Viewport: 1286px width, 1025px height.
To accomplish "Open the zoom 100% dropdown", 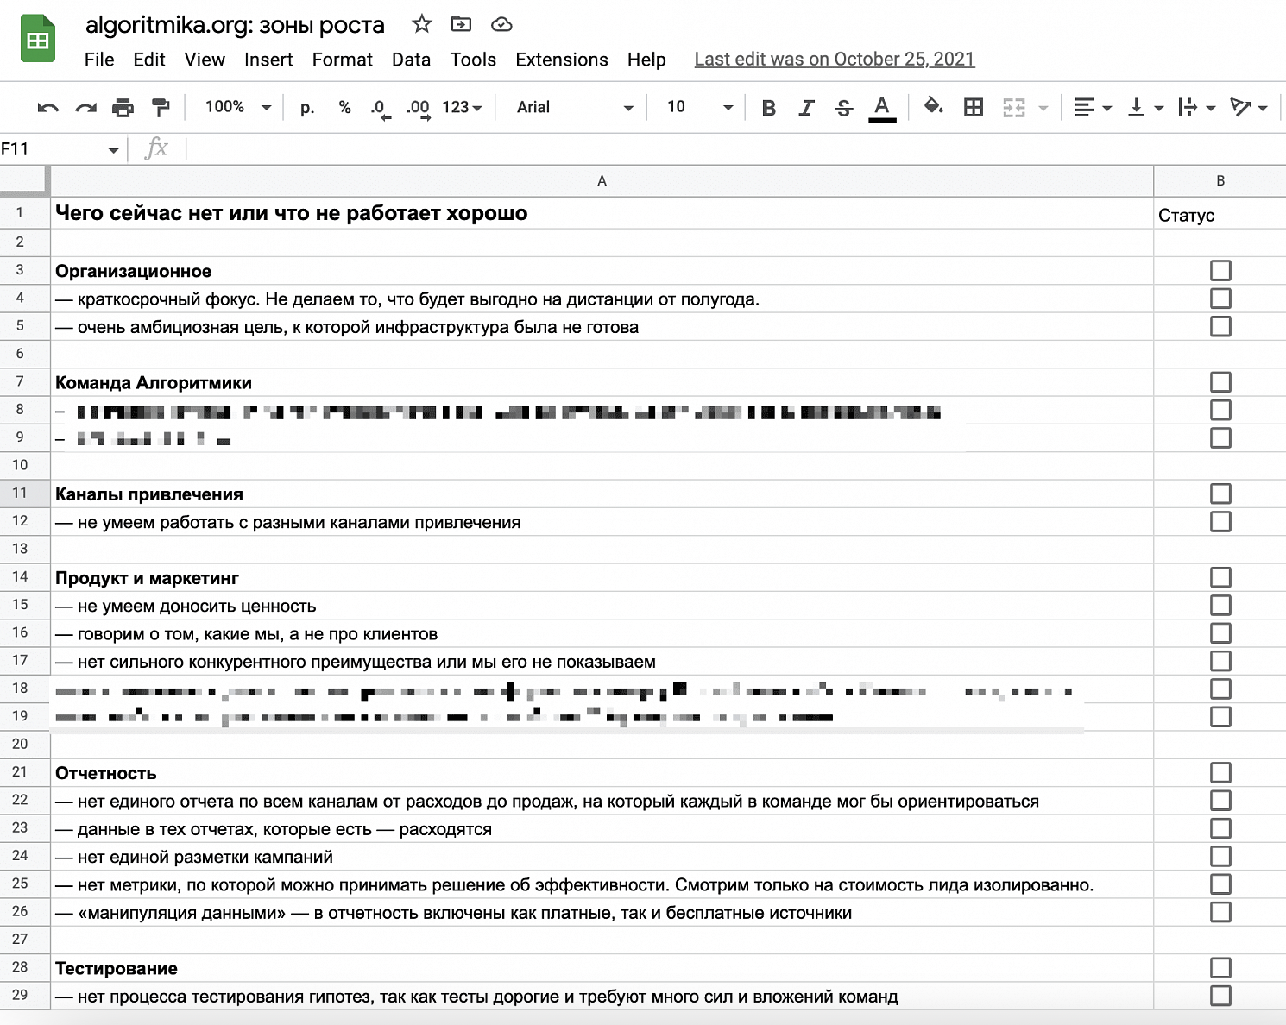I will point(238,107).
